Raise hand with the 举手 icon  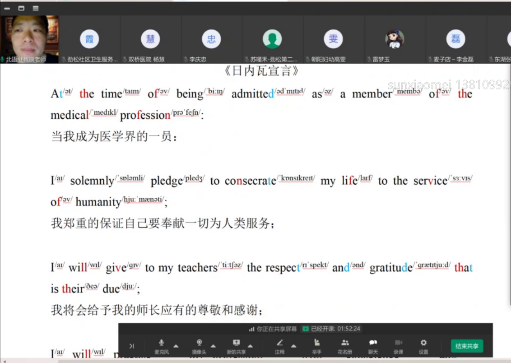tap(317, 345)
